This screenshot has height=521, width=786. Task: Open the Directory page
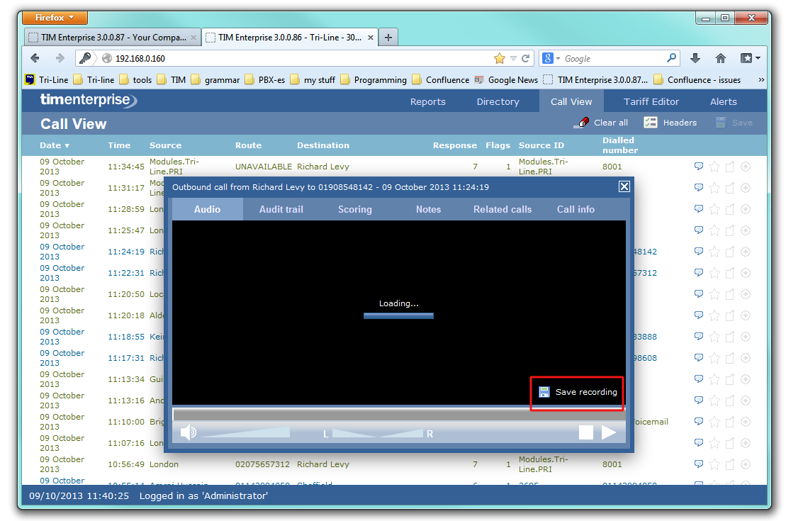point(498,102)
